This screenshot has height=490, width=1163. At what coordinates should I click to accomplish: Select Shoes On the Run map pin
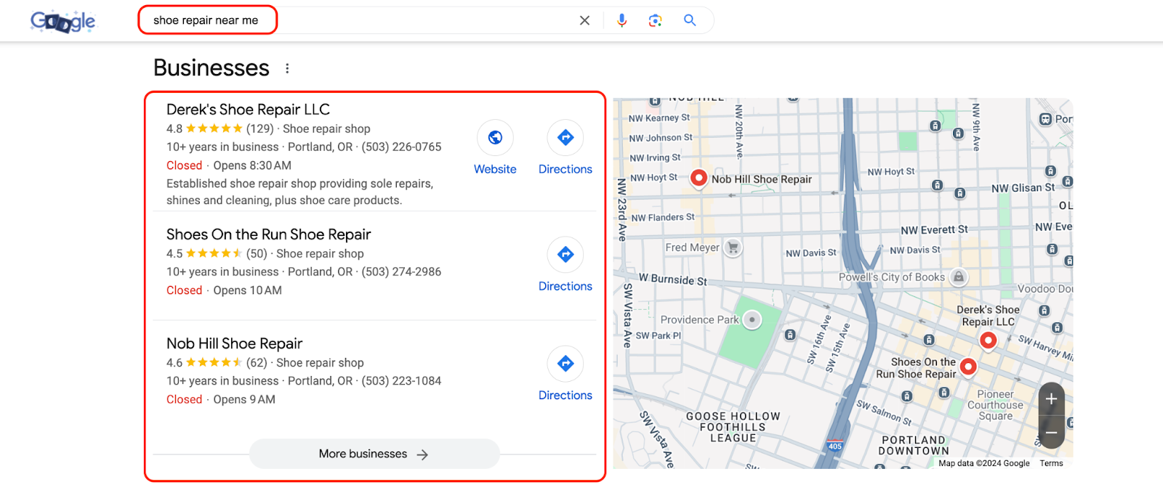click(x=968, y=367)
